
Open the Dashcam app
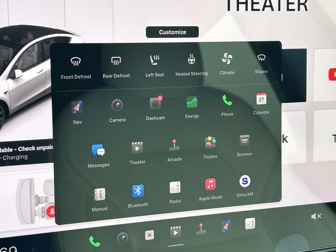coord(156,104)
